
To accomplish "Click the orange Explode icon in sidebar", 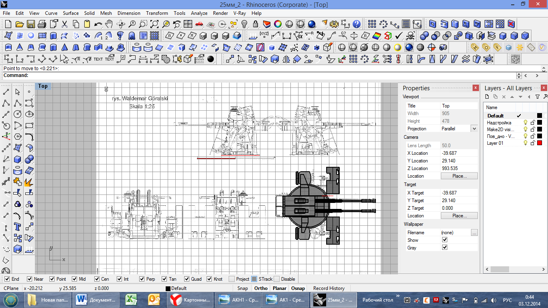I will pos(29,182).
